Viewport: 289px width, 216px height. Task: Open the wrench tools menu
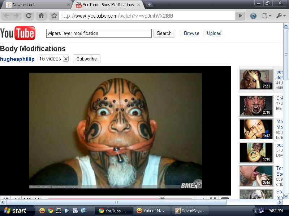(x=281, y=16)
